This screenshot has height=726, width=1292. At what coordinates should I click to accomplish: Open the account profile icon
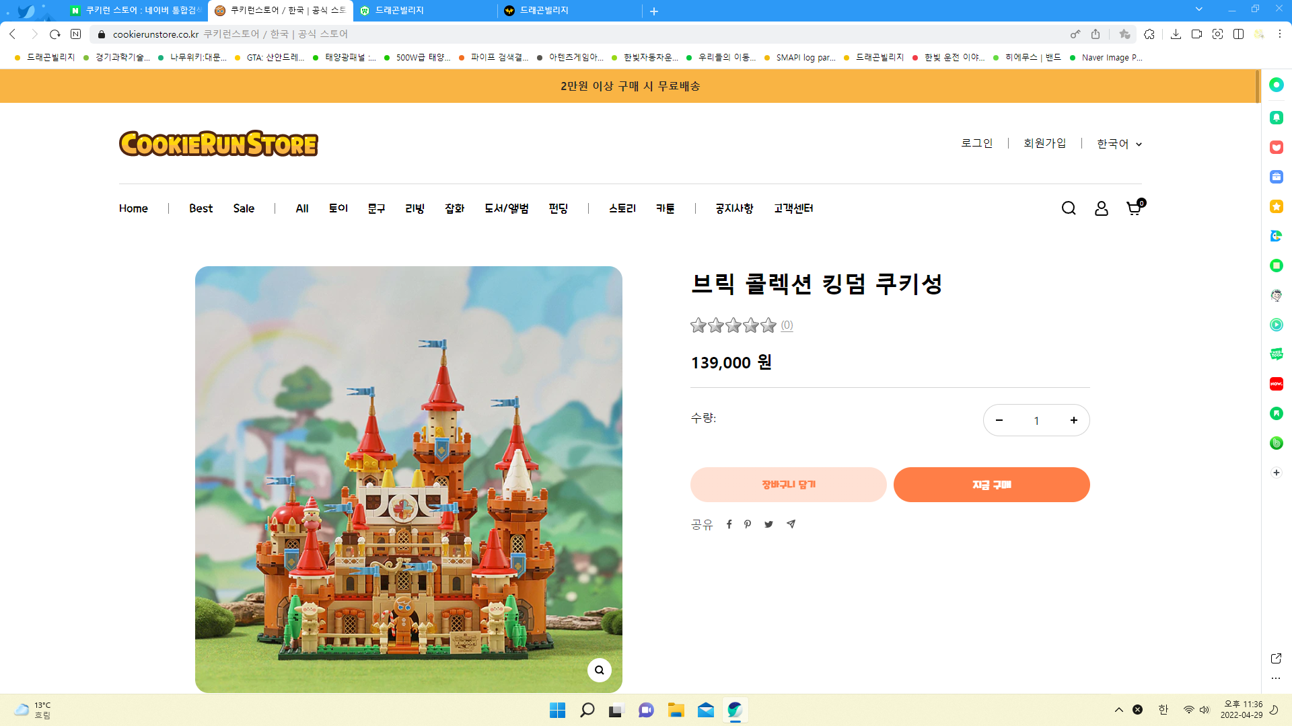pyautogui.click(x=1102, y=208)
